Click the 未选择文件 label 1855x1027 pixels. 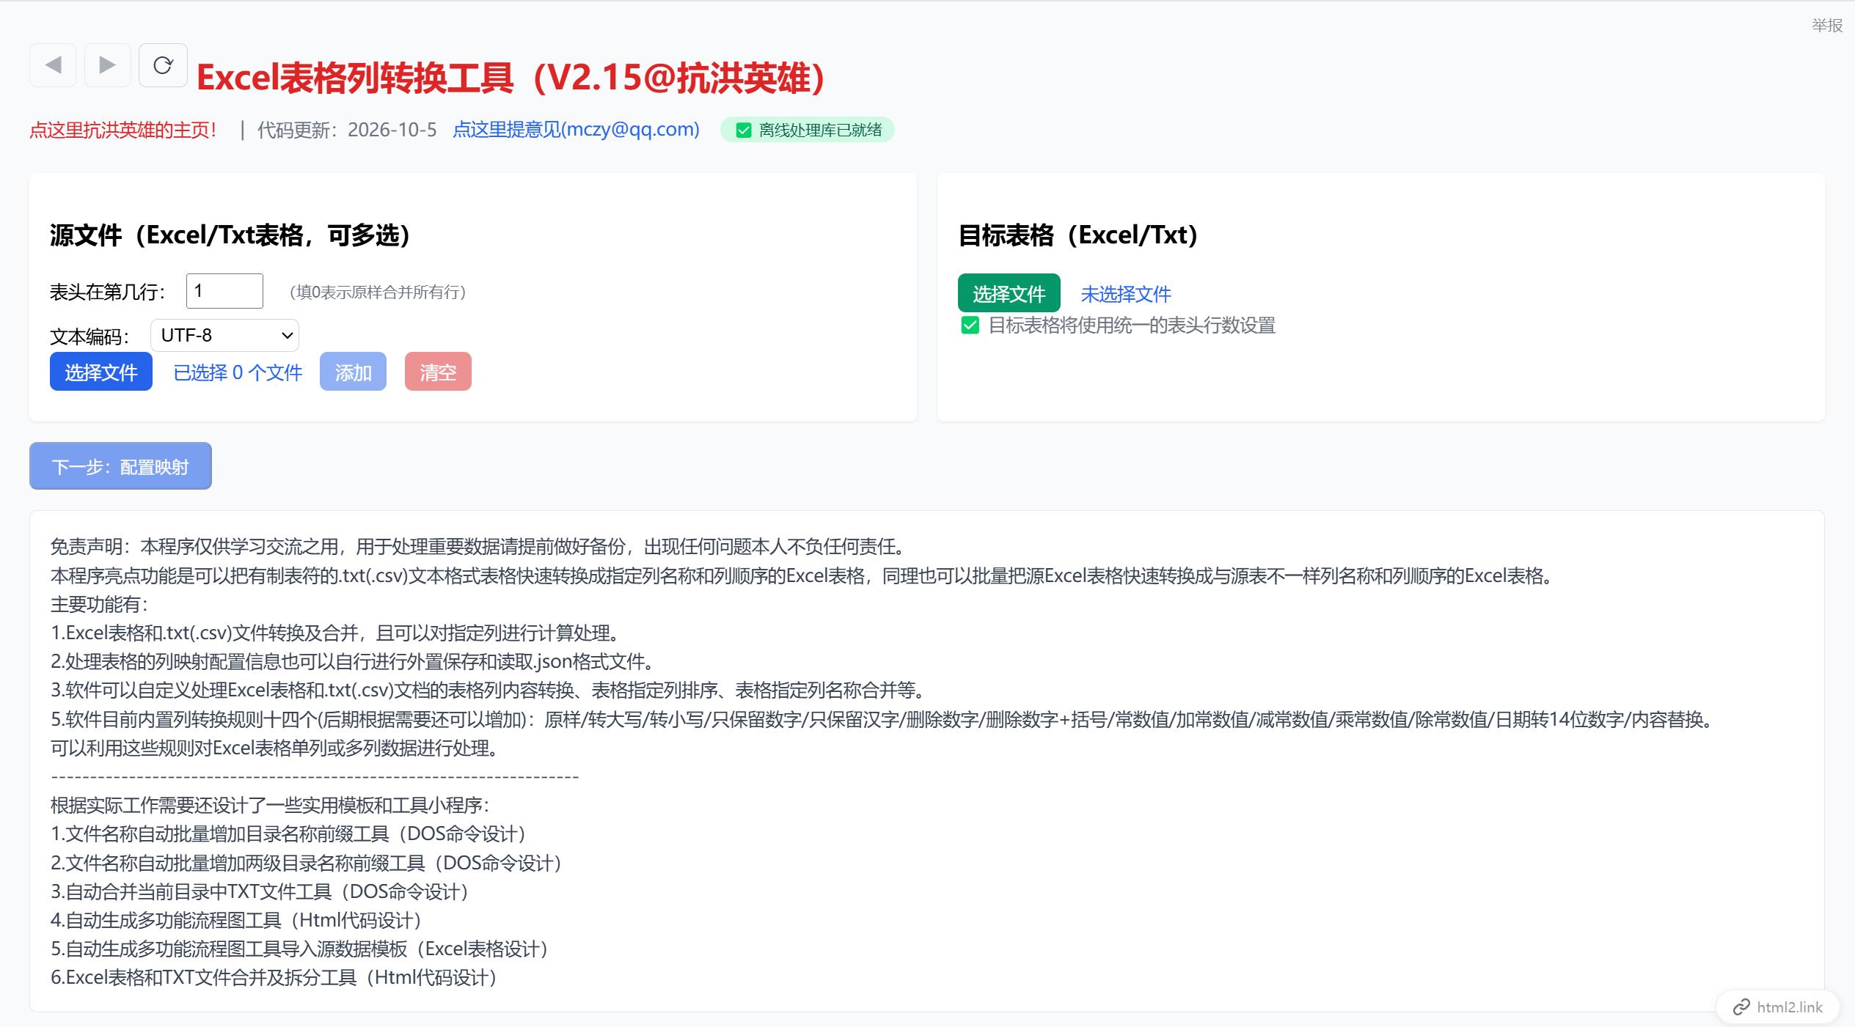pos(1126,294)
